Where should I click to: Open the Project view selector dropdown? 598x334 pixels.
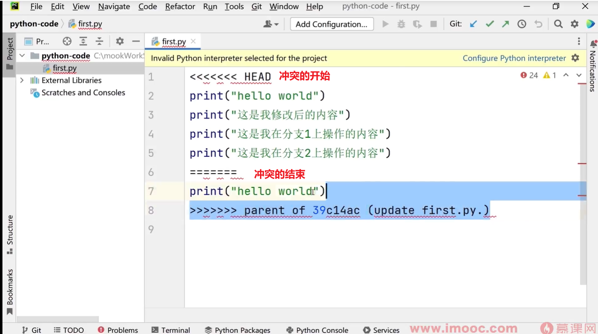pyautogui.click(x=37, y=41)
